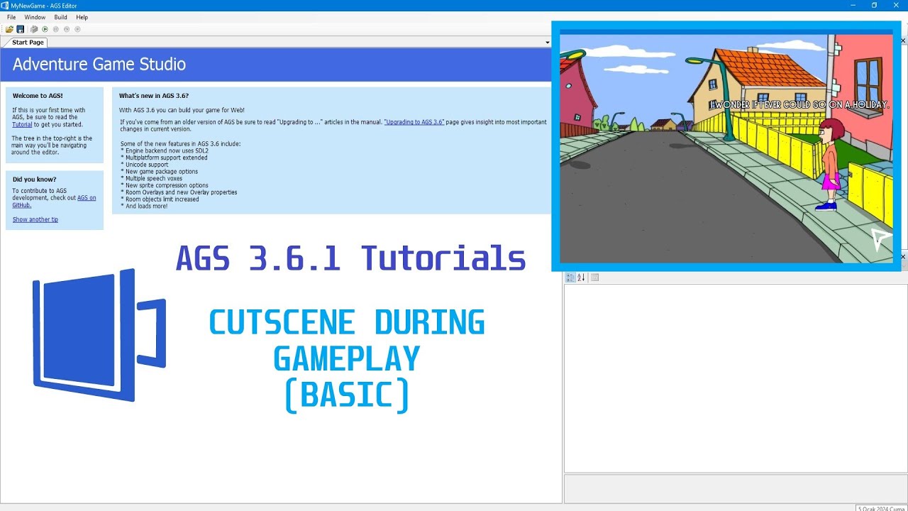Sort properties alphabetically with A-Z icon
This screenshot has width=908, height=511.
(581, 278)
